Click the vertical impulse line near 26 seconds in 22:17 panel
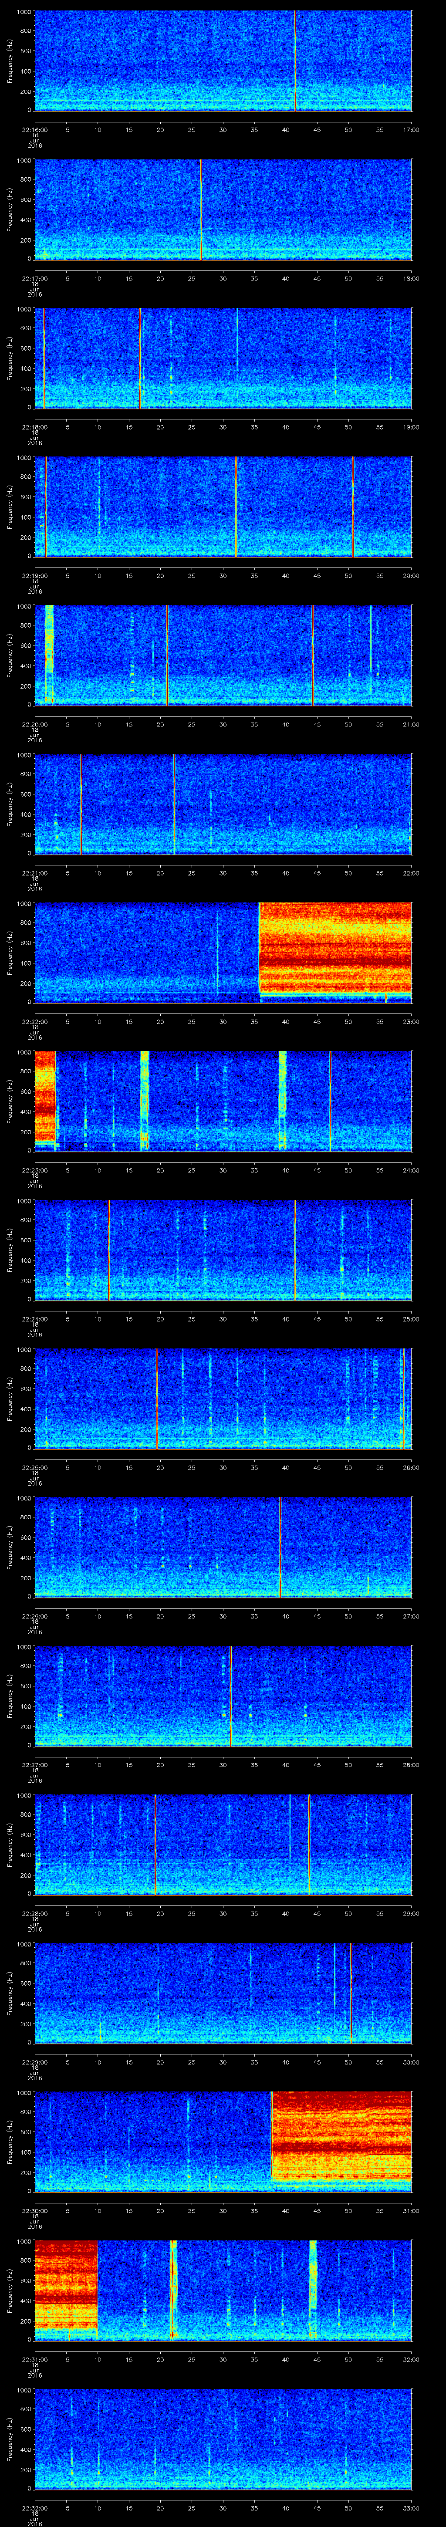 click(x=201, y=209)
